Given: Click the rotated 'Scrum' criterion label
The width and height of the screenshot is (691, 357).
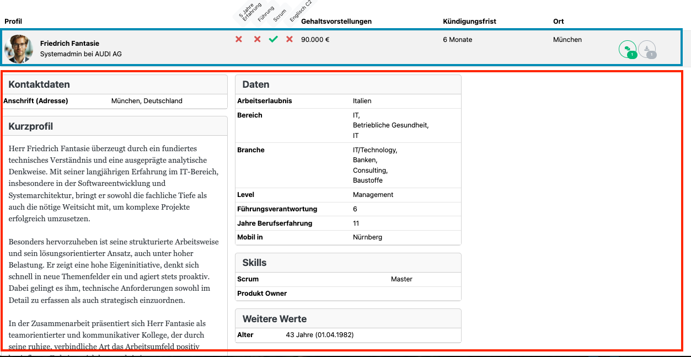Looking at the screenshot, I should click(x=280, y=15).
